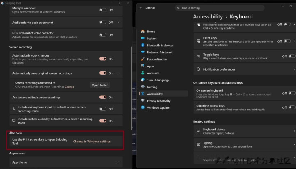Click the Open folder button

pos(100,85)
